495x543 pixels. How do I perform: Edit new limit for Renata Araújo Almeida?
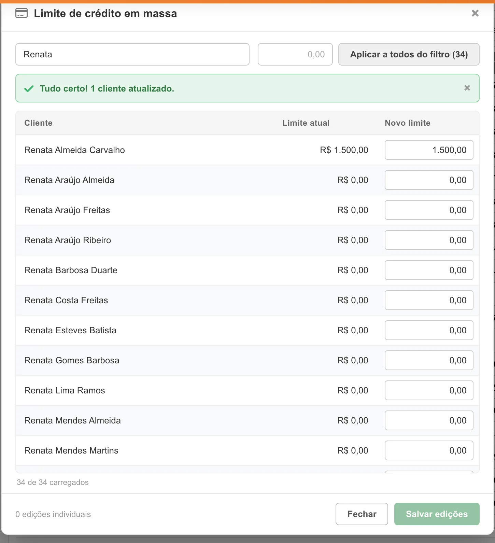[x=429, y=180]
